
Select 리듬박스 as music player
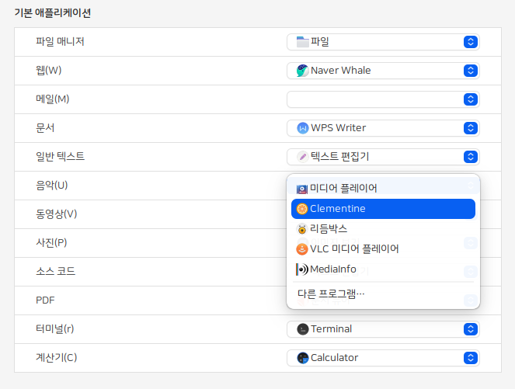[x=328, y=229]
